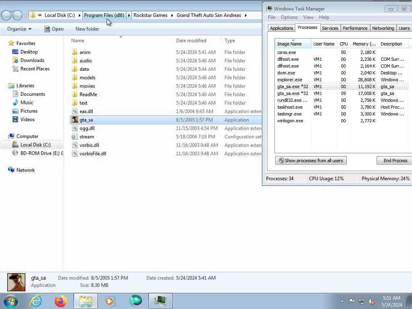412x309 pixels.
Task: Select the ReadMe folder icon
Action: tap(75, 94)
